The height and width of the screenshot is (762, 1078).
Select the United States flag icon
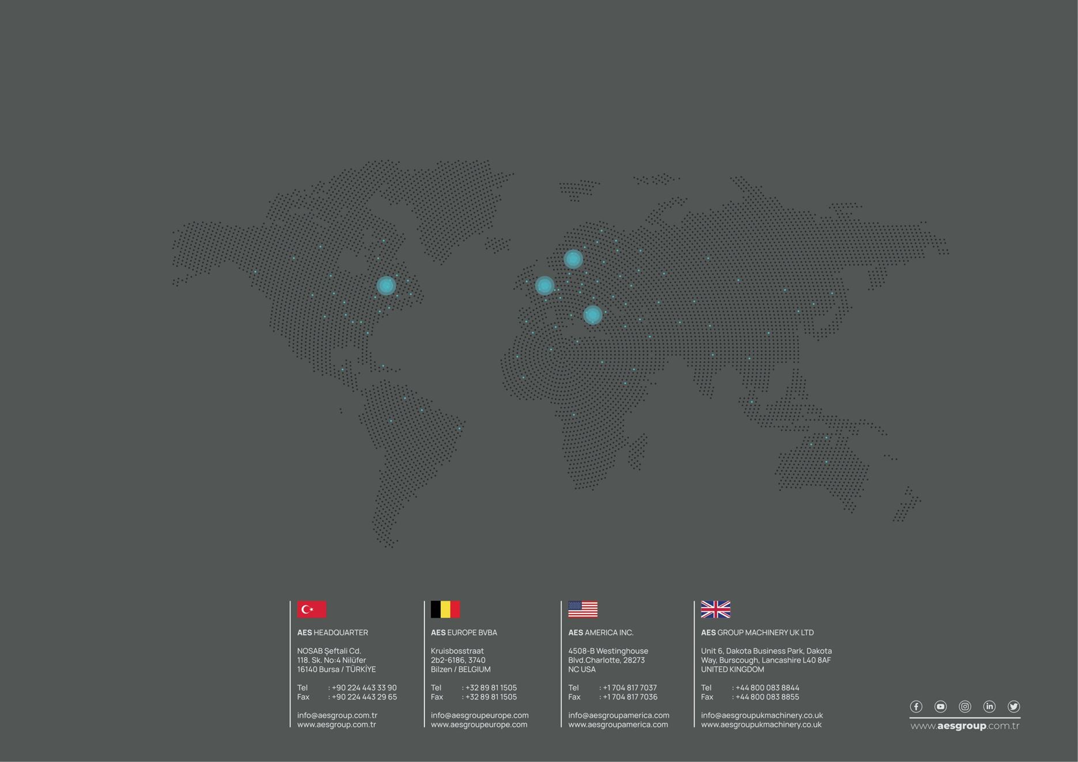(x=583, y=609)
